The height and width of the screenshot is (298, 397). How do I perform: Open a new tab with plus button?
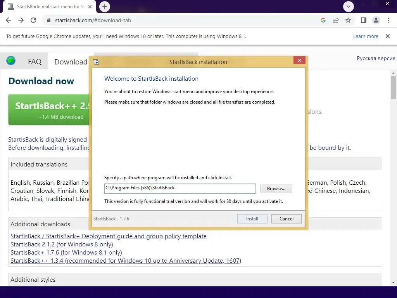105,7
